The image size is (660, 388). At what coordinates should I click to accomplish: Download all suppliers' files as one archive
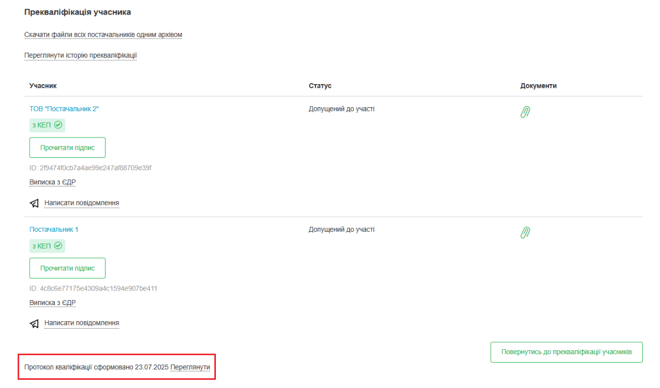[x=103, y=35]
